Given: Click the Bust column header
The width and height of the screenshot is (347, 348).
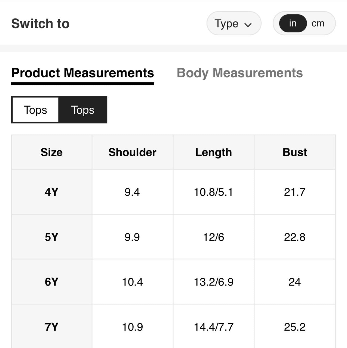Looking at the screenshot, I should click(x=295, y=152).
